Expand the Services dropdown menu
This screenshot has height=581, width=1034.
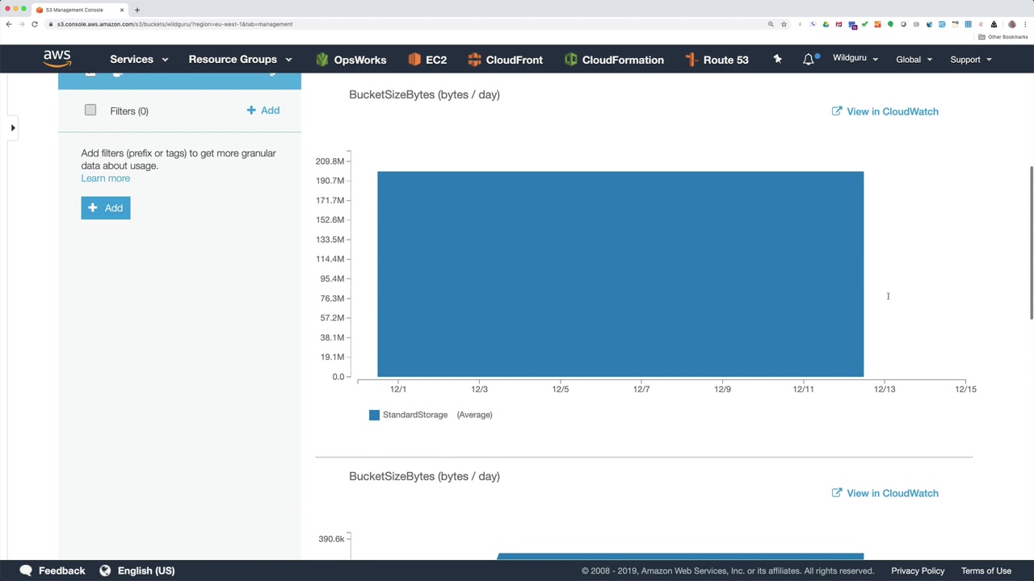coord(139,60)
